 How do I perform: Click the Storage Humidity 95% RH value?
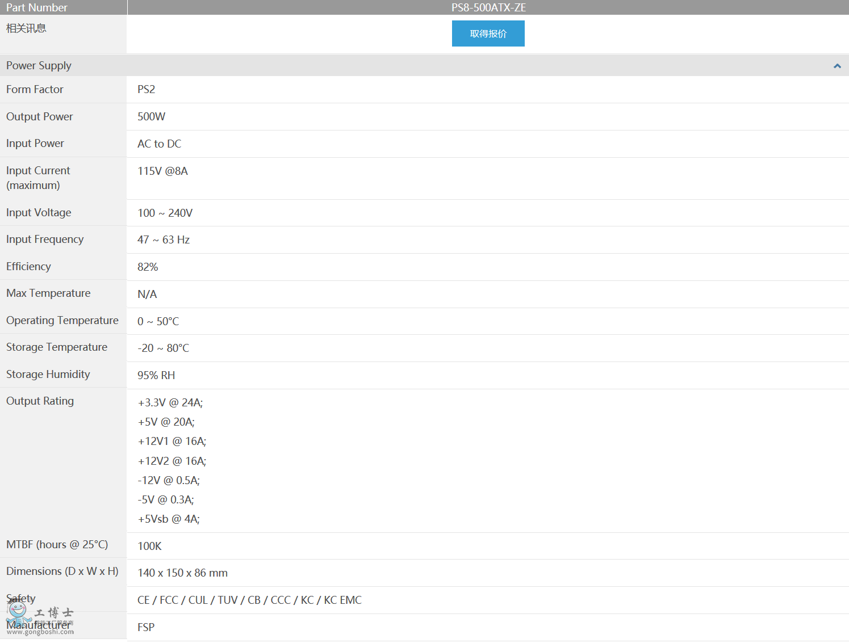156,375
